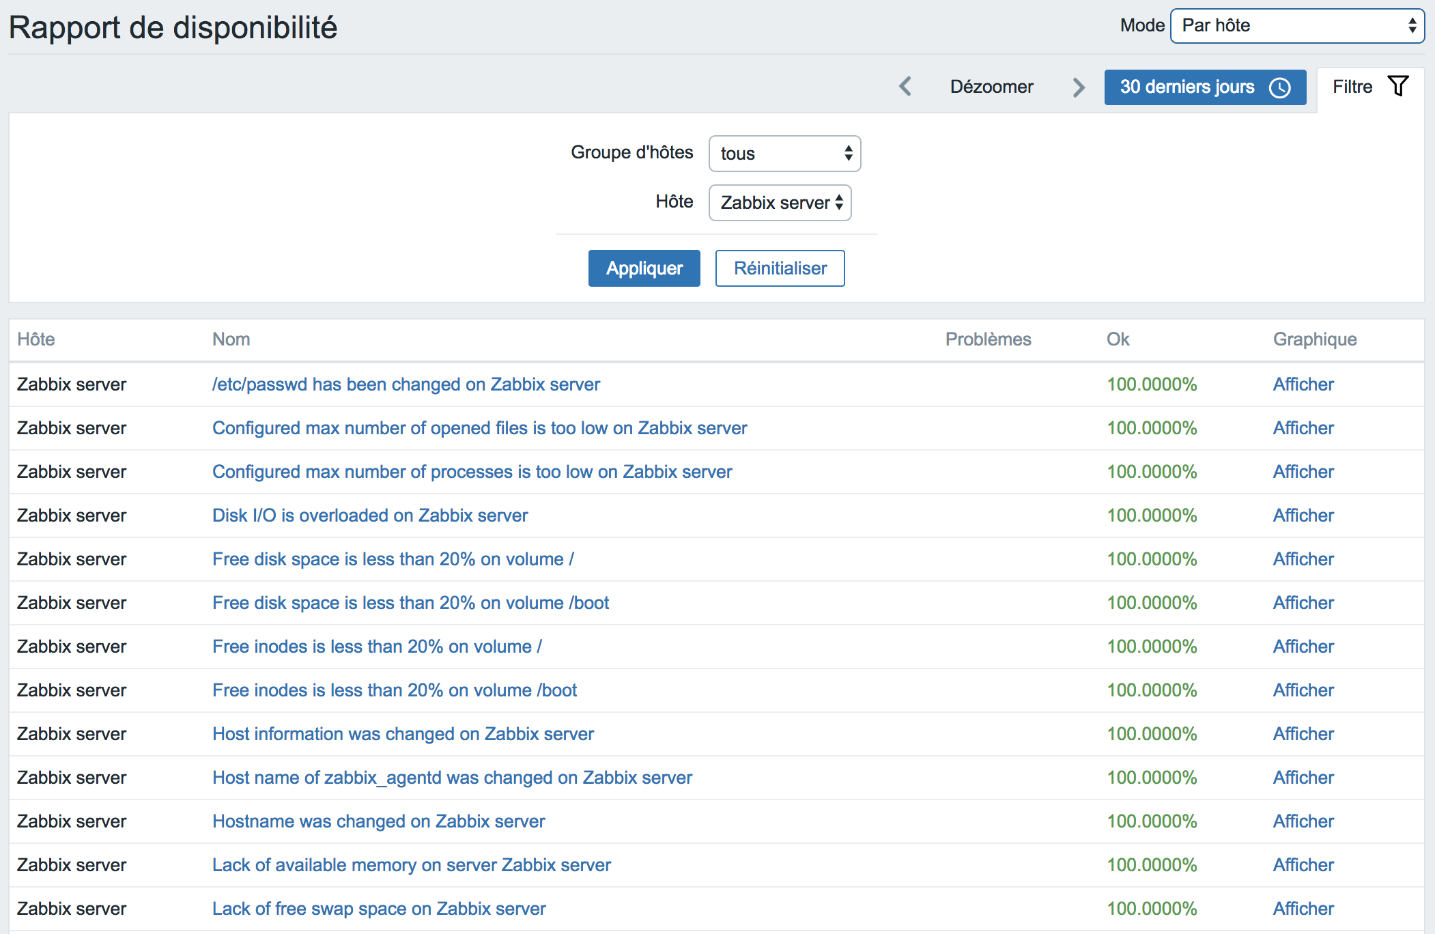Open 'Lack of available memory on server' link
This screenshot has height=934, width=1435.
(412, 865)
